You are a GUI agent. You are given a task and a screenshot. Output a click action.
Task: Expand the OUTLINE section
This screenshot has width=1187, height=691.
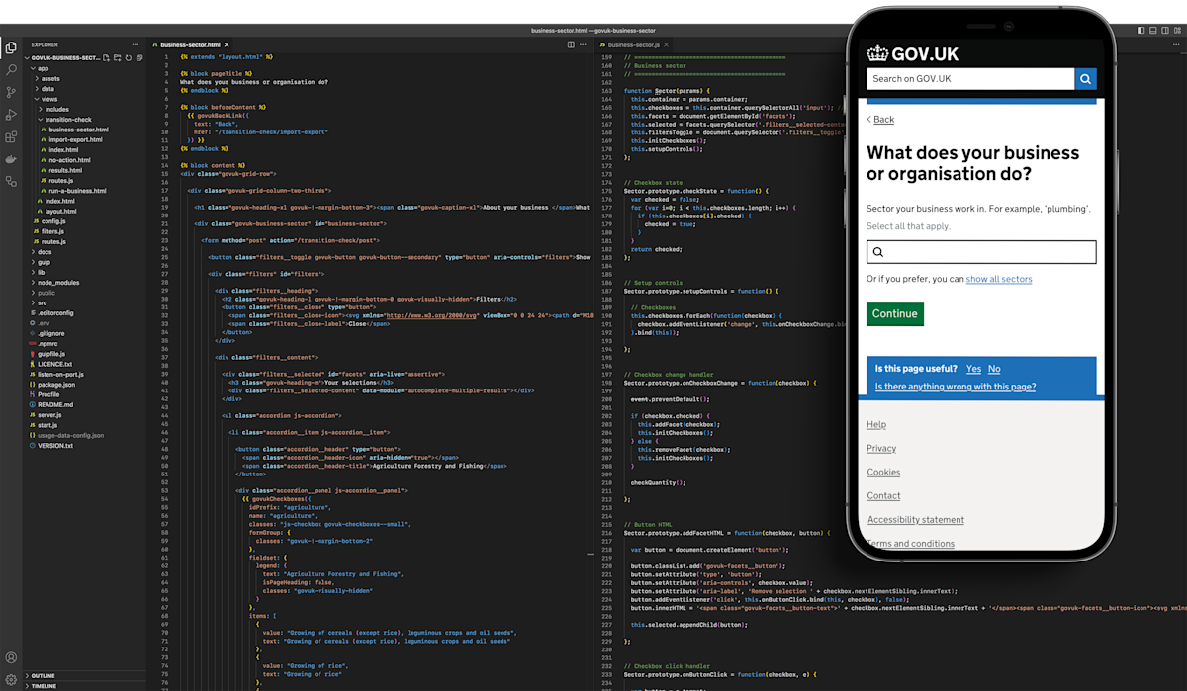(43, 676)
